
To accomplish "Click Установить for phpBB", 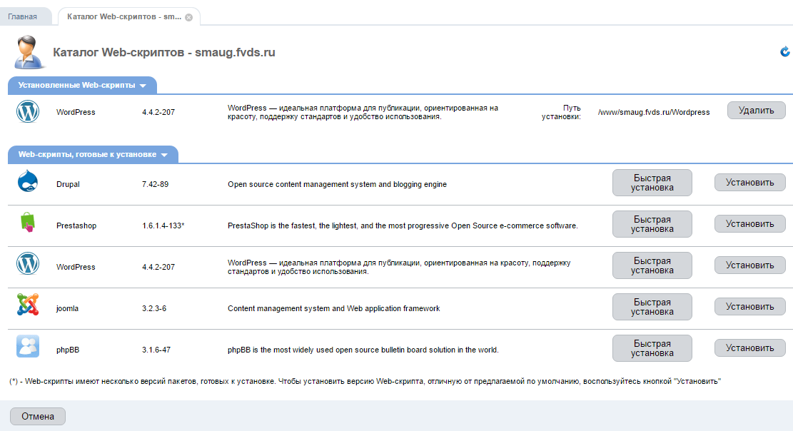I will tap(750, 348).
